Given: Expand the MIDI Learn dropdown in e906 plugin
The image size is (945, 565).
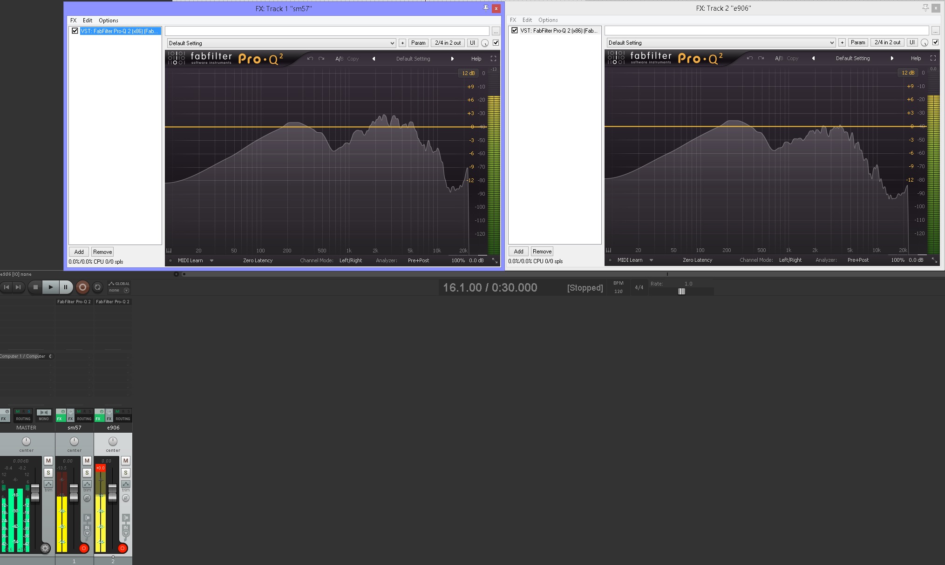Looking at the screenshot, I should click(x=651, y=260).
